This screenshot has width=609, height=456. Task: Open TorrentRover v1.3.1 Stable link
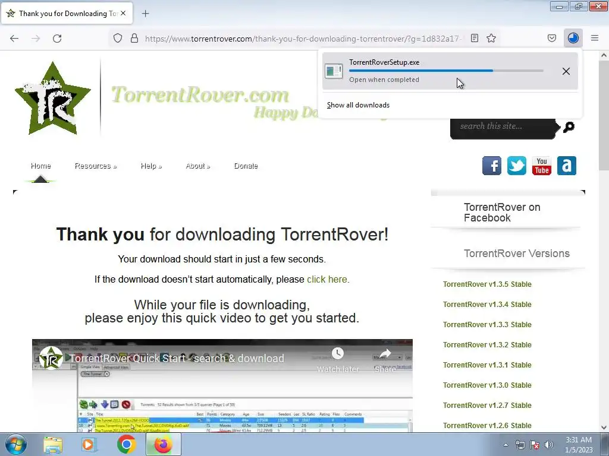[487, 365]
